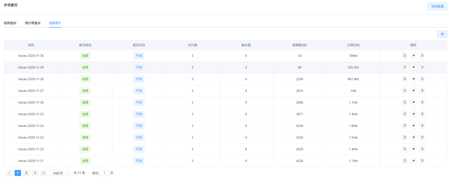Click the next page arrow
The image size is (449, 190).
(x=43, y=173)
